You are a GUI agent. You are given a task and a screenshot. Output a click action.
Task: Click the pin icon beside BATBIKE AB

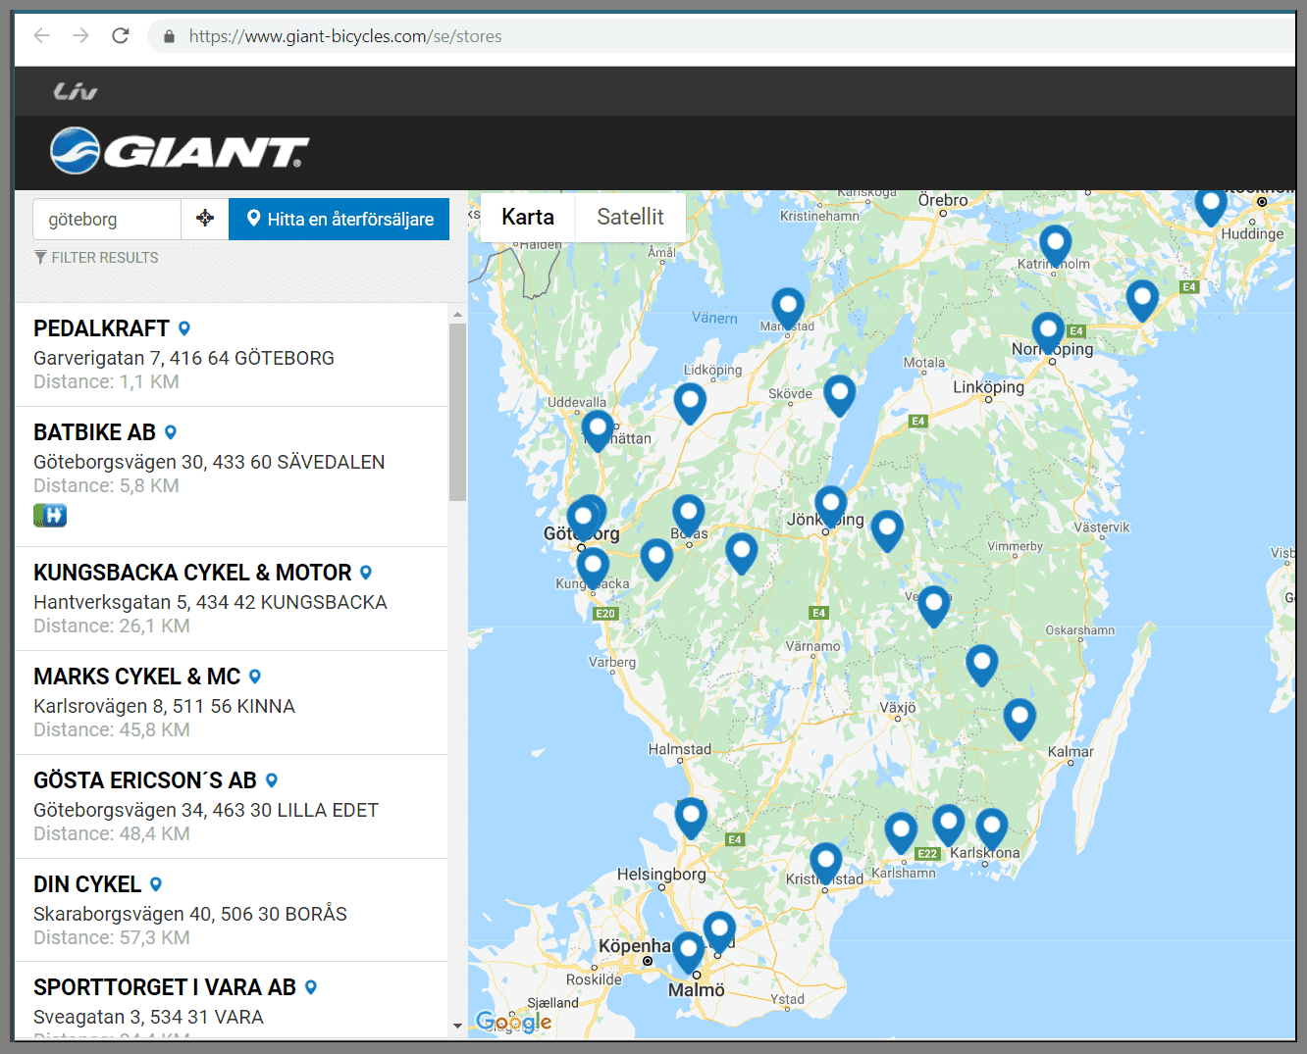click(x=170, y=432)
